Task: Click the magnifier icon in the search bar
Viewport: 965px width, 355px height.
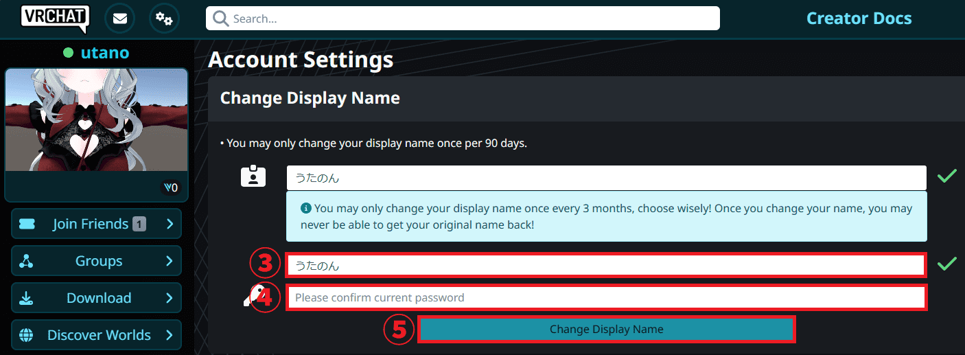Action: pyautogui.click(x=220, y=19)
